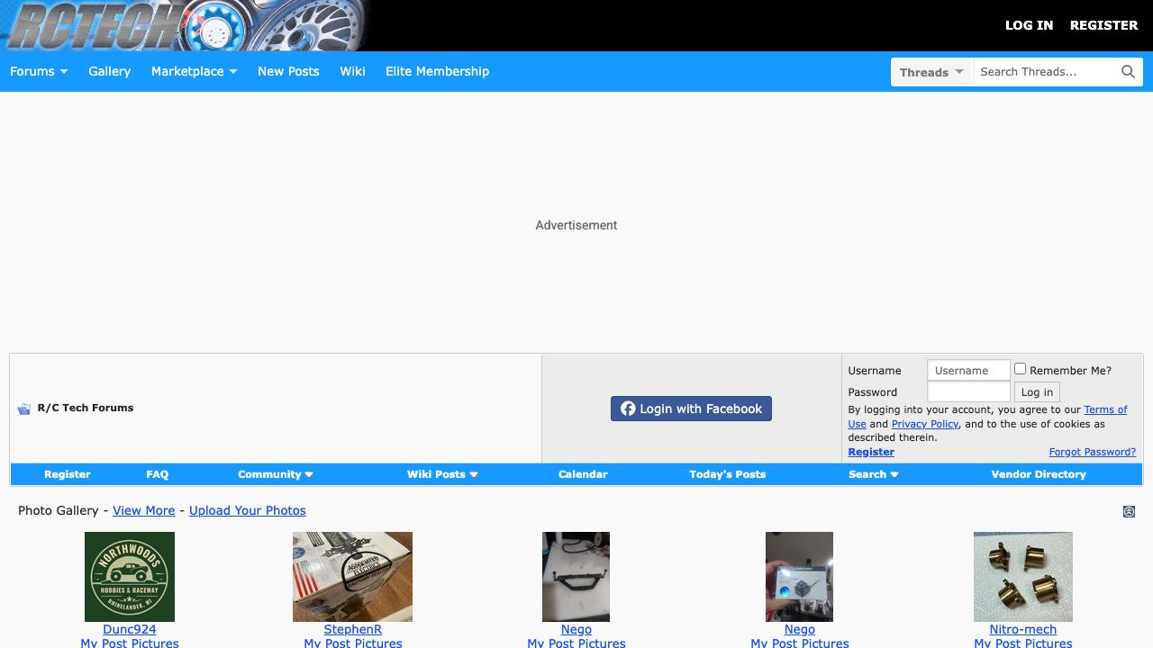This screenshot has width=1153, height=648.
Task: Click the Search Threads text field
Action: coord(1043,72)
